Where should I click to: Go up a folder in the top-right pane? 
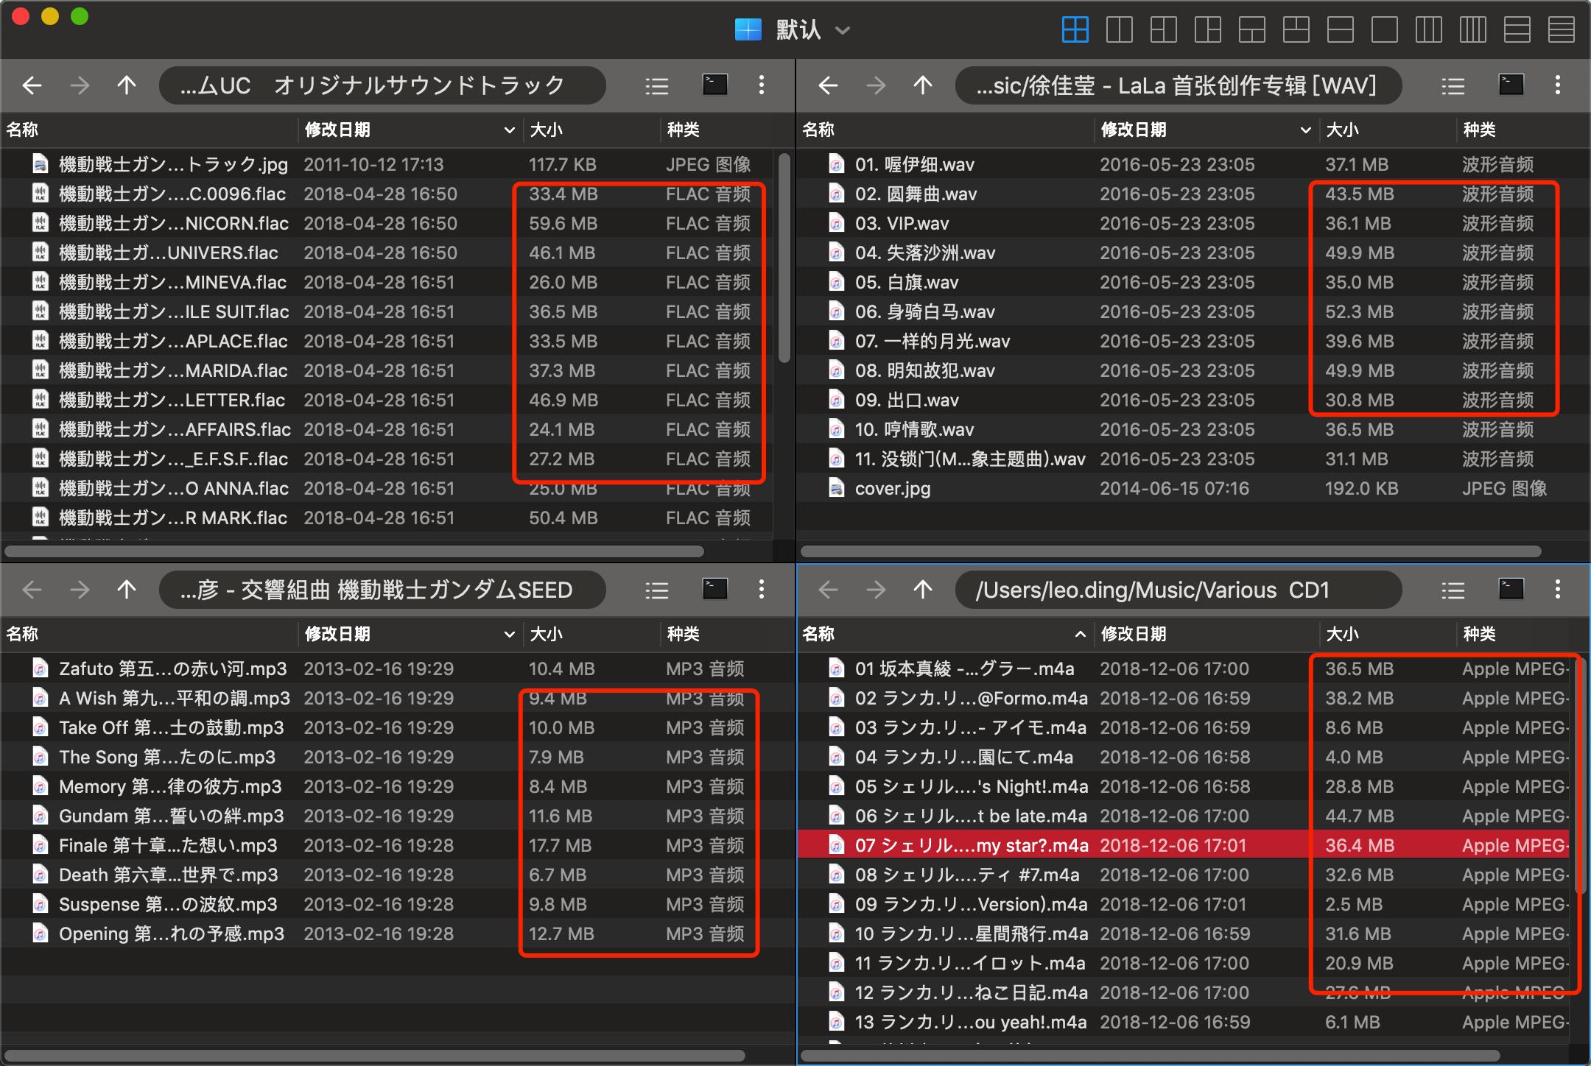(922, 86)
